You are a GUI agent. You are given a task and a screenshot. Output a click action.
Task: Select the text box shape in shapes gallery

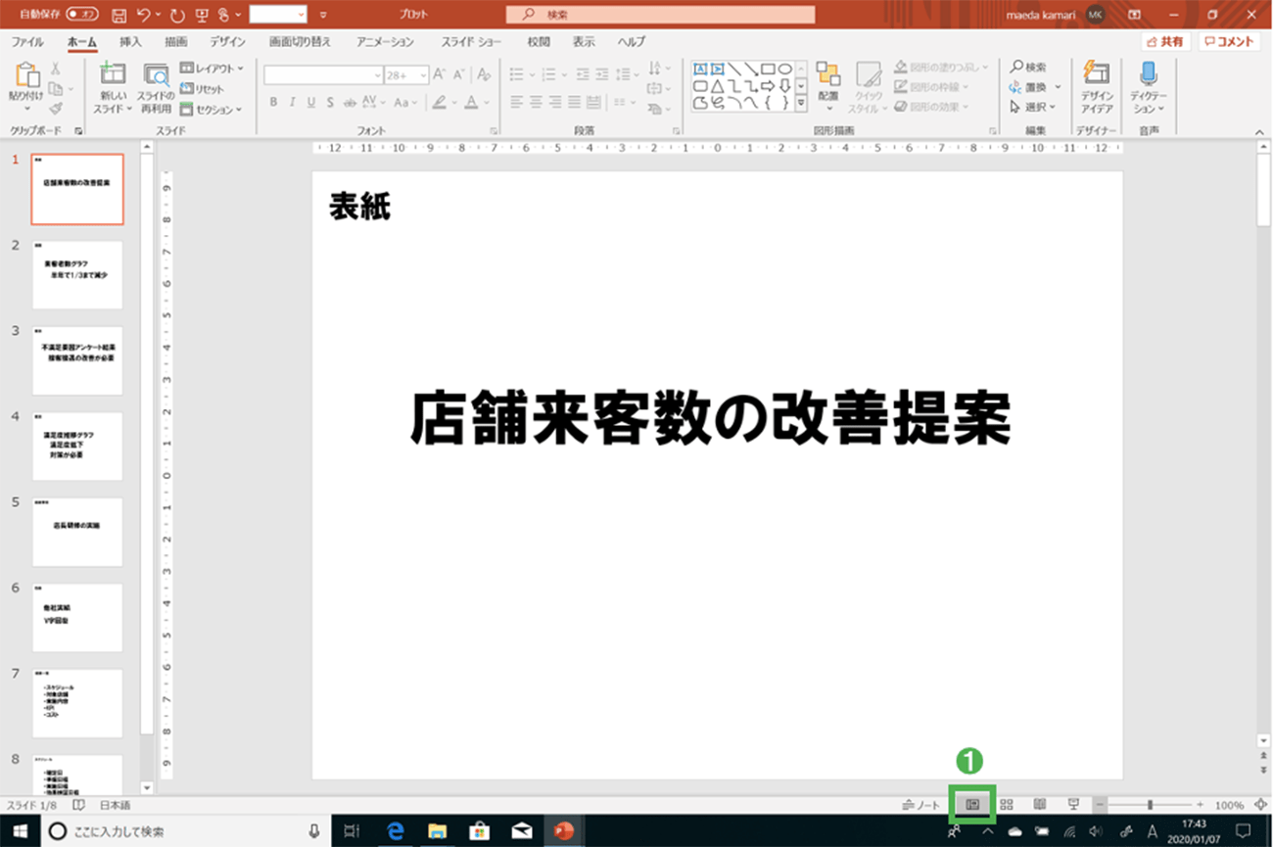pos(700,69)
